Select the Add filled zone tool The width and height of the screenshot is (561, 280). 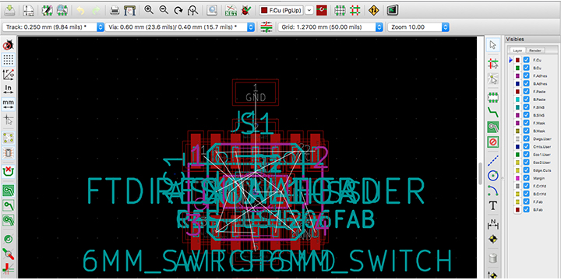pyautogui.click(x=493, y=127)
